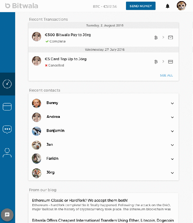Click the Bitcoin icon on €5 Card Top Up

click(156, 62)
